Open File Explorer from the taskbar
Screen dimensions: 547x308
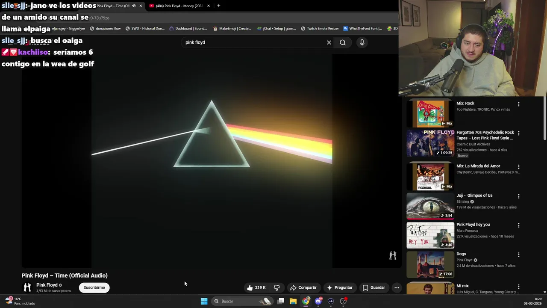point(293,301)
